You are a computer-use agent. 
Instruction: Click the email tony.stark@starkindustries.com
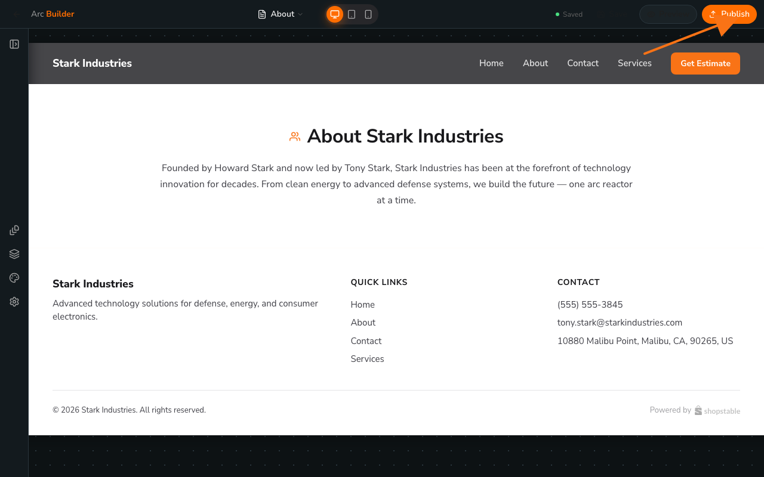(x=620, y=323)
